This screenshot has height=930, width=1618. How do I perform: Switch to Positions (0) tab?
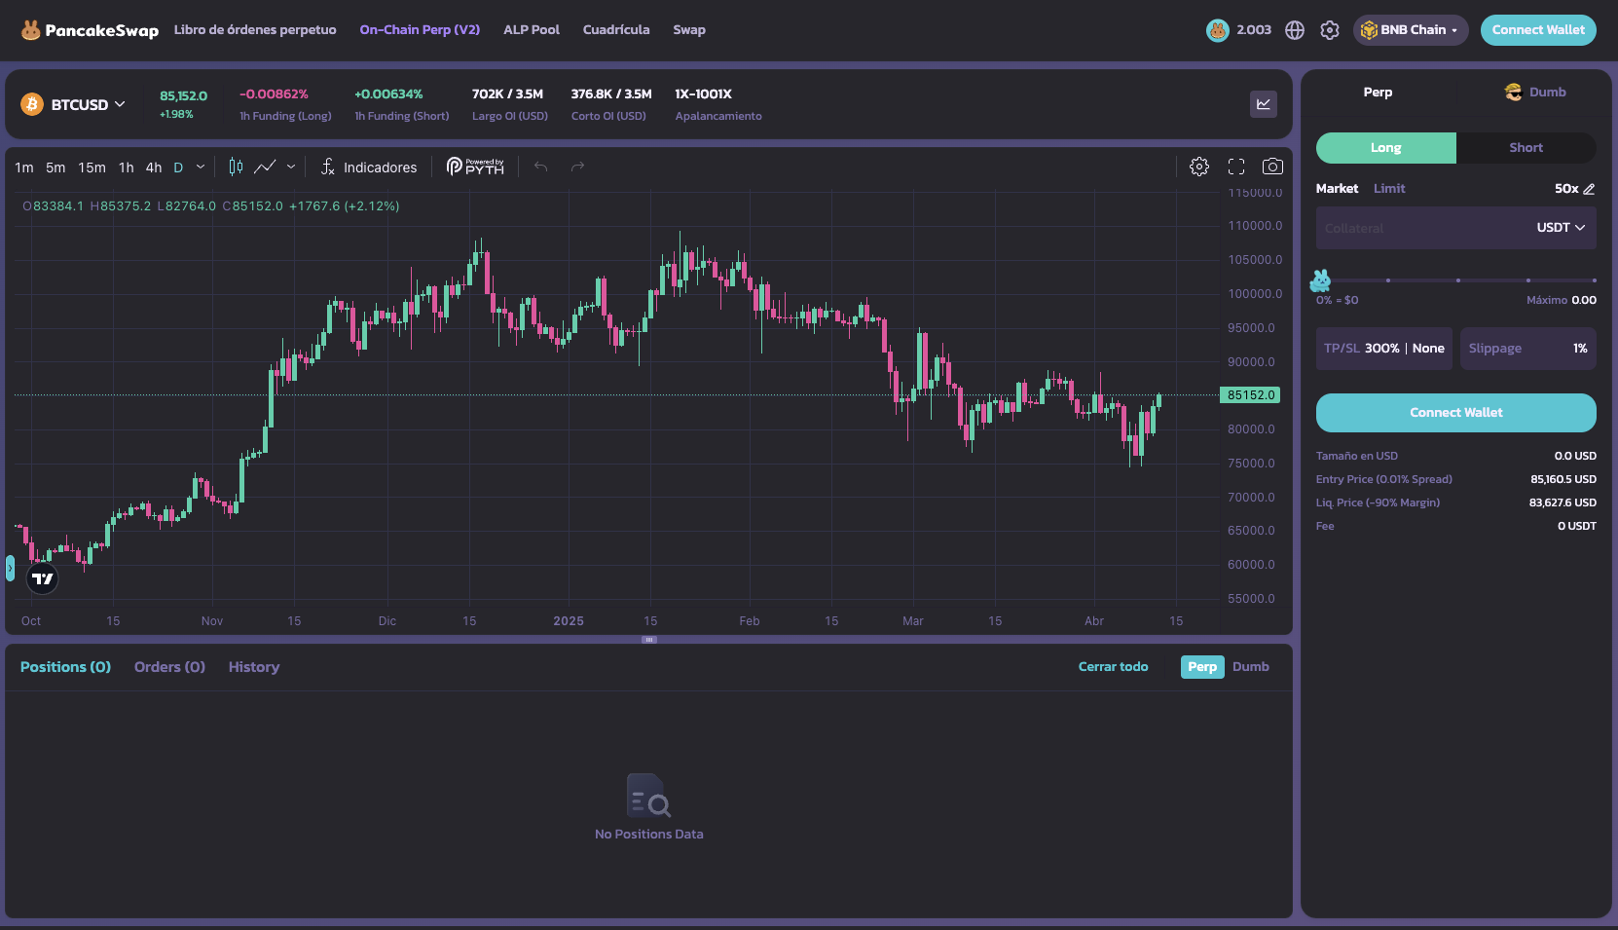pyautogui.click(x=65, y=667)
